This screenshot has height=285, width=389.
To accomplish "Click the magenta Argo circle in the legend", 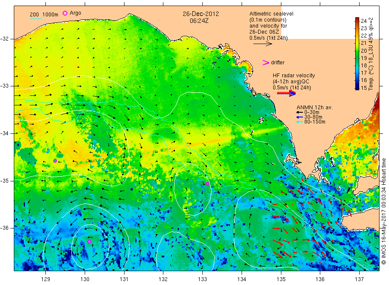I will (65, 13).
